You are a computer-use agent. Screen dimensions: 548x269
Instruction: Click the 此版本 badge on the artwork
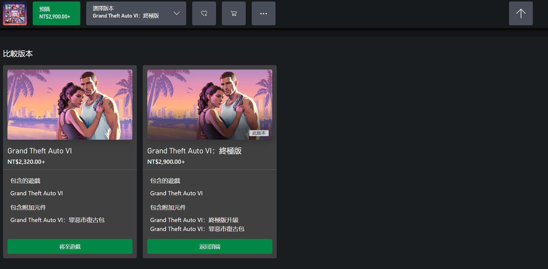click(x=259, y=133)
